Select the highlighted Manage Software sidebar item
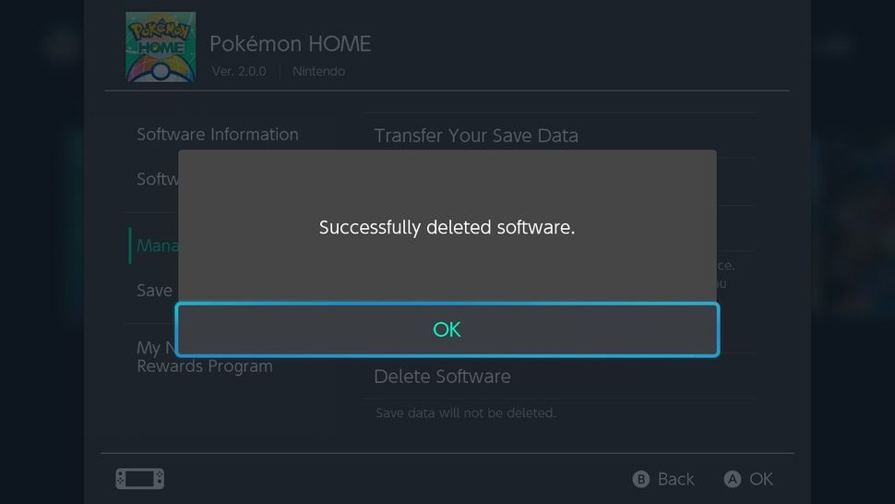The image size is (895, 504). (152, 246)
